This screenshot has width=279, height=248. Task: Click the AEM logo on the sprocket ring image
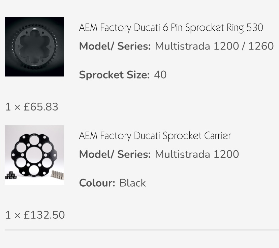pyautogui.click(x=34, y=28)
